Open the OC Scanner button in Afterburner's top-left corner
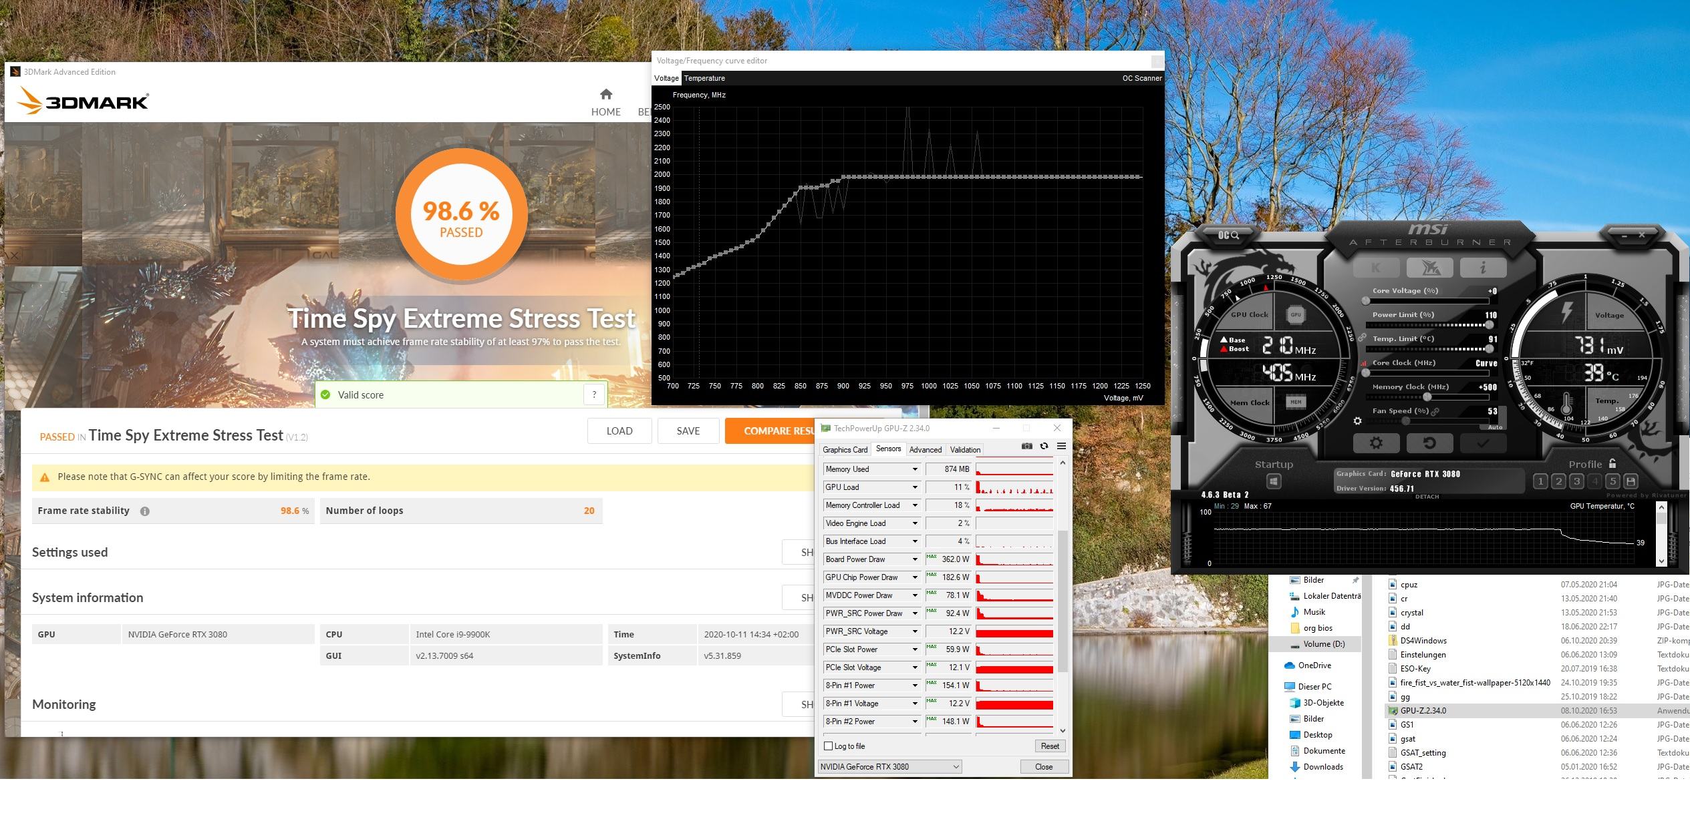The height and width of the screenshot is (825, 1690). [x=1228, y=235]
